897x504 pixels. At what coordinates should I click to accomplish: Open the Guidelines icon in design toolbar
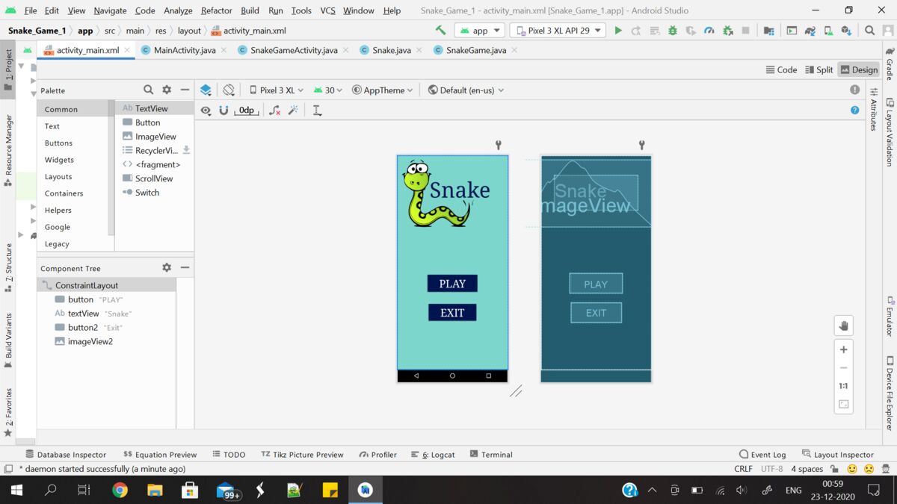point(317,110)
